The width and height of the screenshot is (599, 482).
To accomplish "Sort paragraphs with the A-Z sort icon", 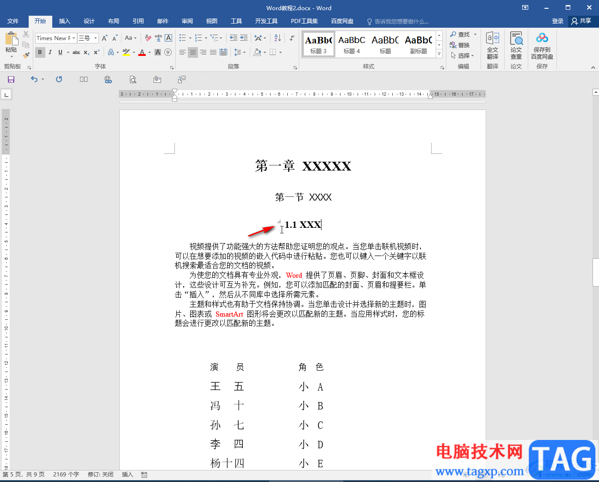I will tap(278, 38).
